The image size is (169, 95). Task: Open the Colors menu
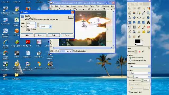86,6
